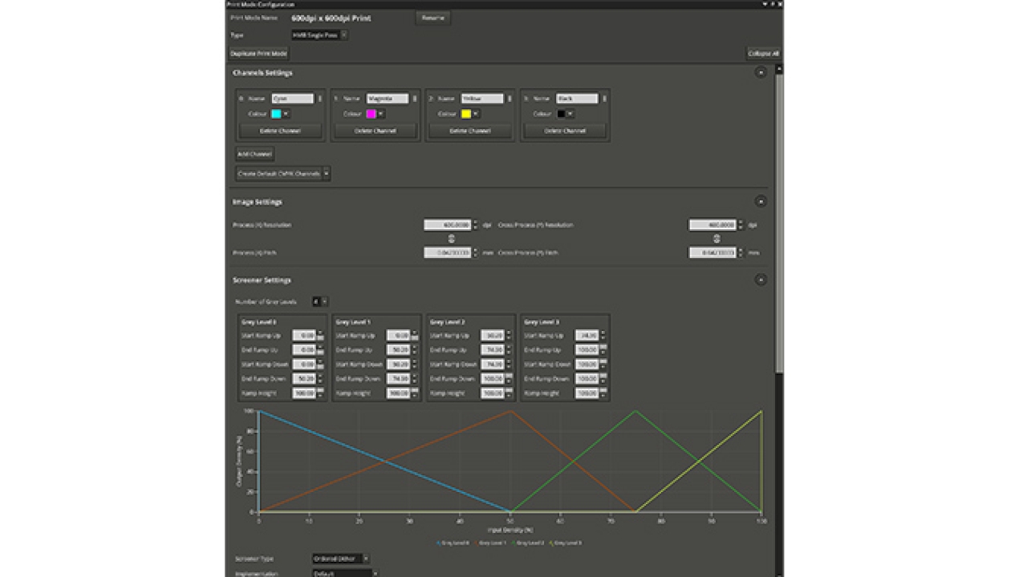This screenshot has width=1027, height=577.
Task: Click the Duplicate Print Mode button
Action: click(258, 54)
